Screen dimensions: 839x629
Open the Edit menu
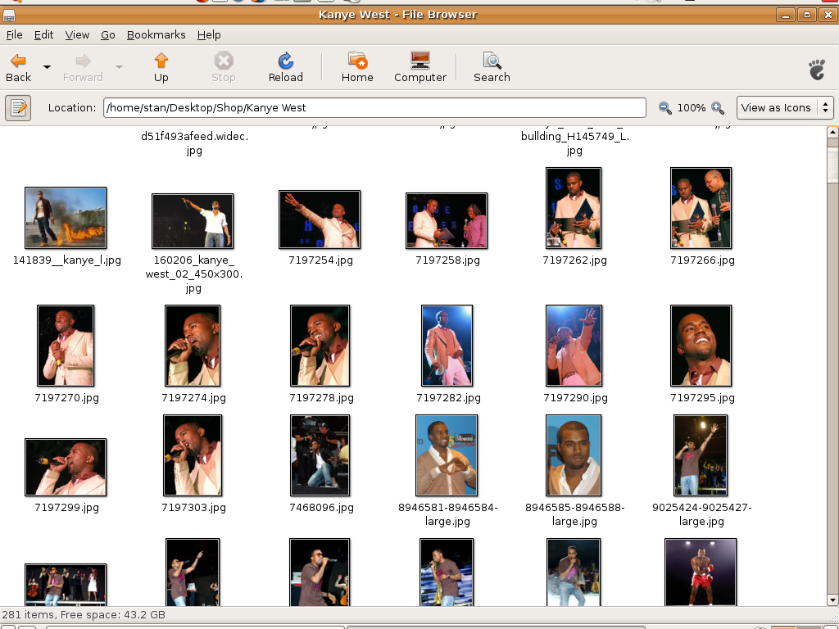[43, 34]
